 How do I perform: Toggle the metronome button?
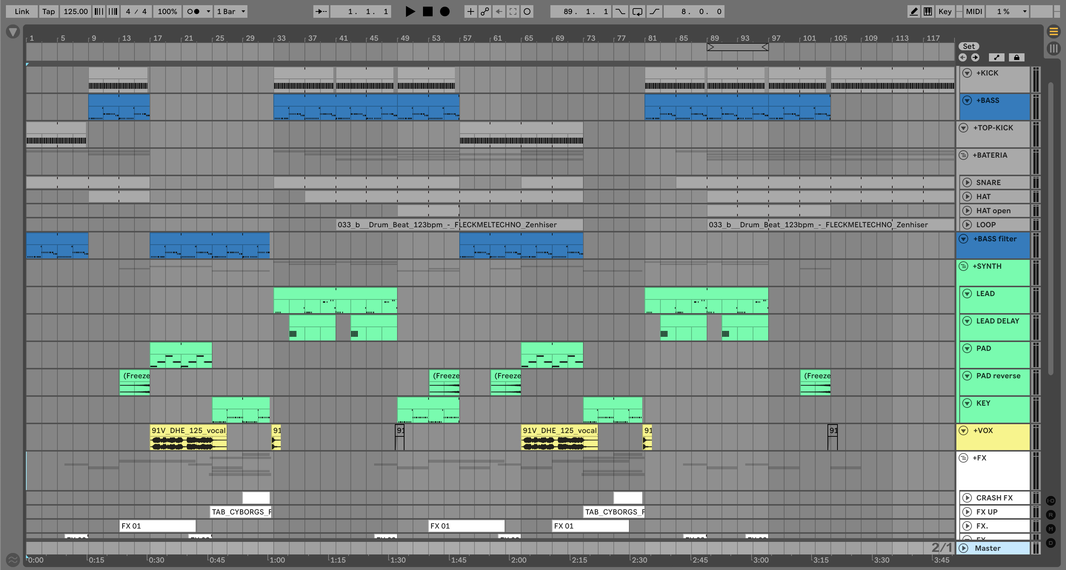tap(193, 11)
